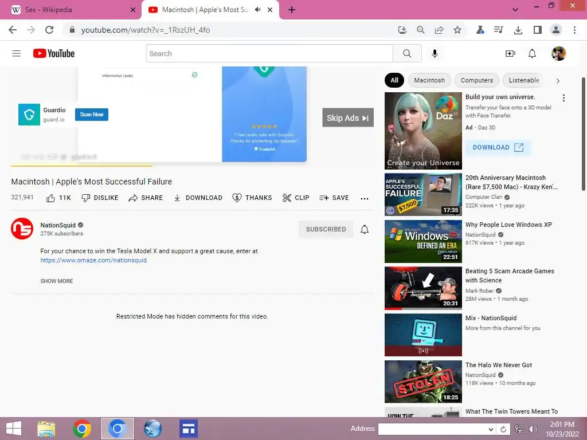Send THANKS to the creator

(252, 198)
